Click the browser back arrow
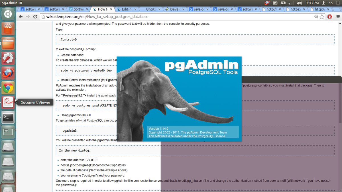The width and height of the screenshot is (342, 192). (21, 17)
